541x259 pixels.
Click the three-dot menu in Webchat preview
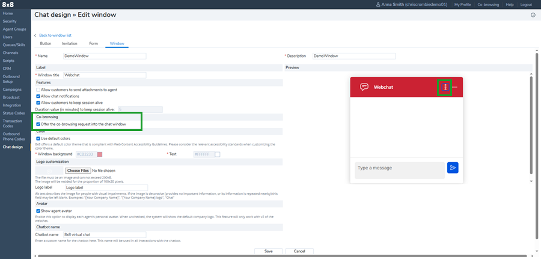click(x=445, y=87)
